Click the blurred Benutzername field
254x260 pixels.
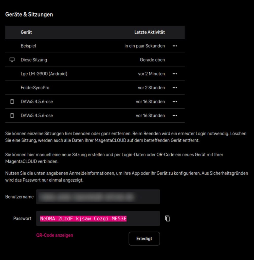[x=98, y=197]
